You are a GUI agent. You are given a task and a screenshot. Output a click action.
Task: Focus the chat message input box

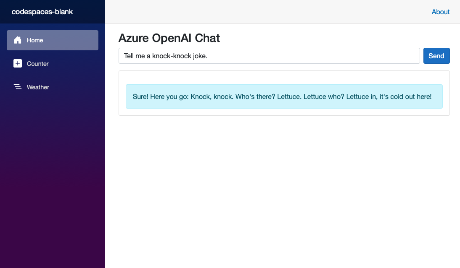click(x=269, y=55)
